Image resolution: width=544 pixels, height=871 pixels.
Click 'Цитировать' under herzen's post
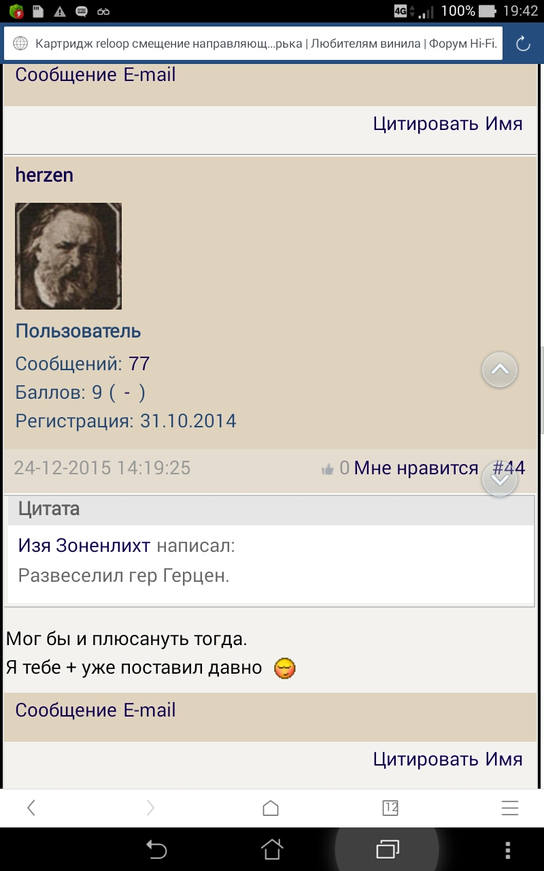426,759
